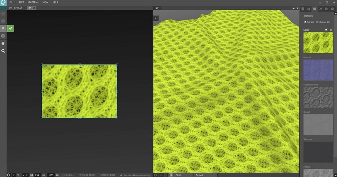This screenshot has width=337, height=177.
Task: Open the Cloth model dropdown
Action: [184, 175]
